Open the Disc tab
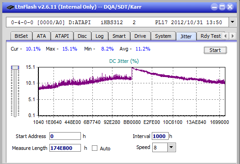240x164 pixels. pos(82,36)
